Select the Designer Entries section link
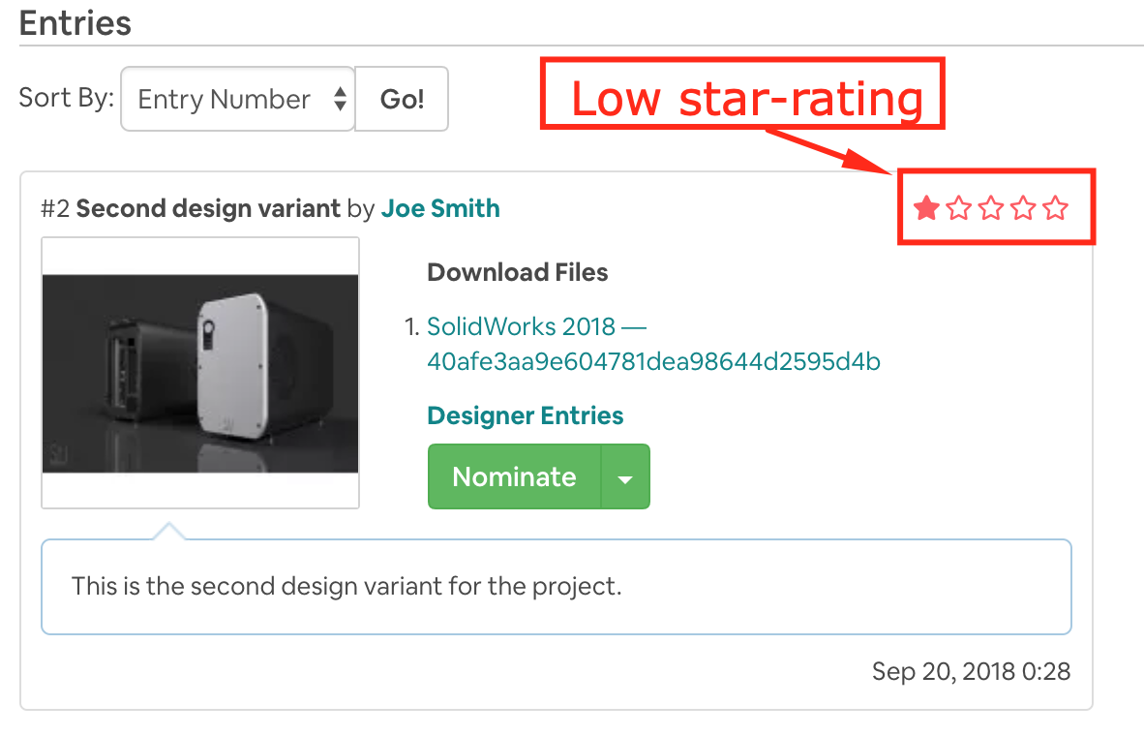 coord(525,414)
